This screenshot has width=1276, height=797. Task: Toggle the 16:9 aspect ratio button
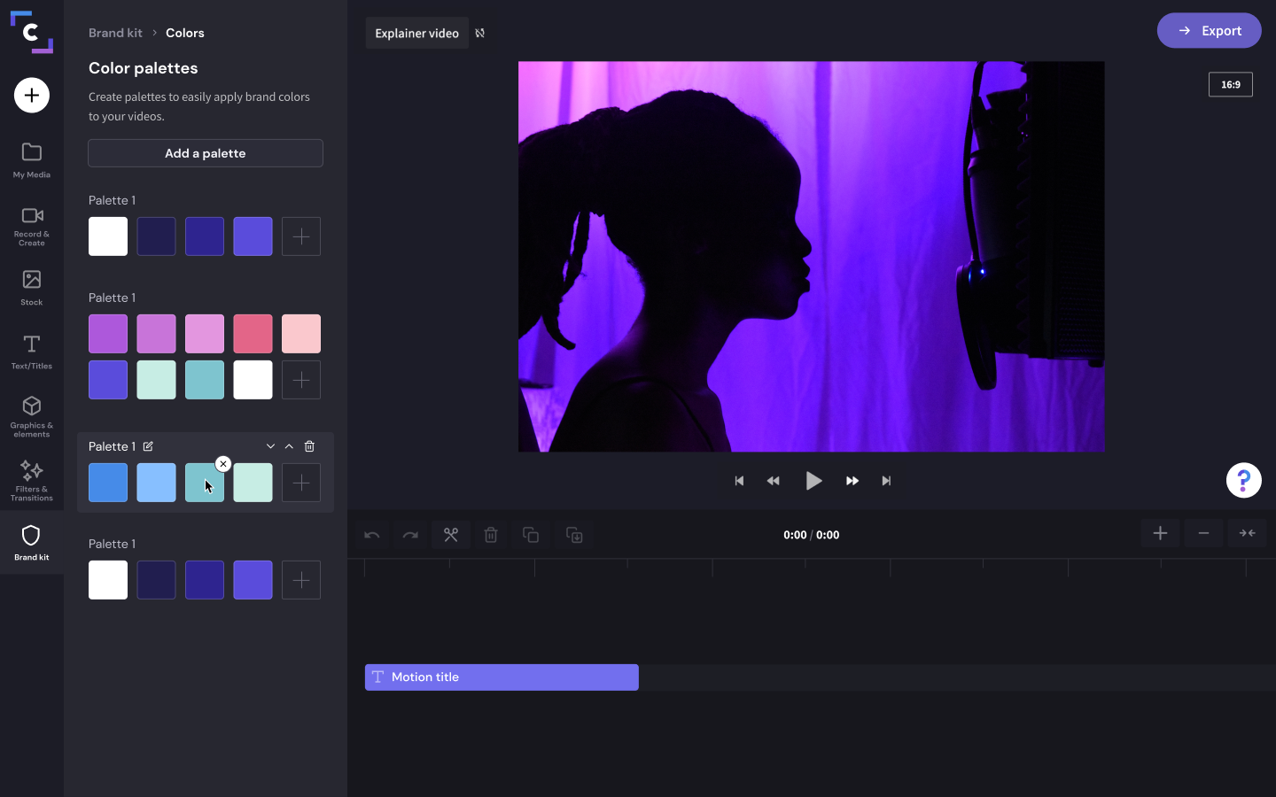1230,84
